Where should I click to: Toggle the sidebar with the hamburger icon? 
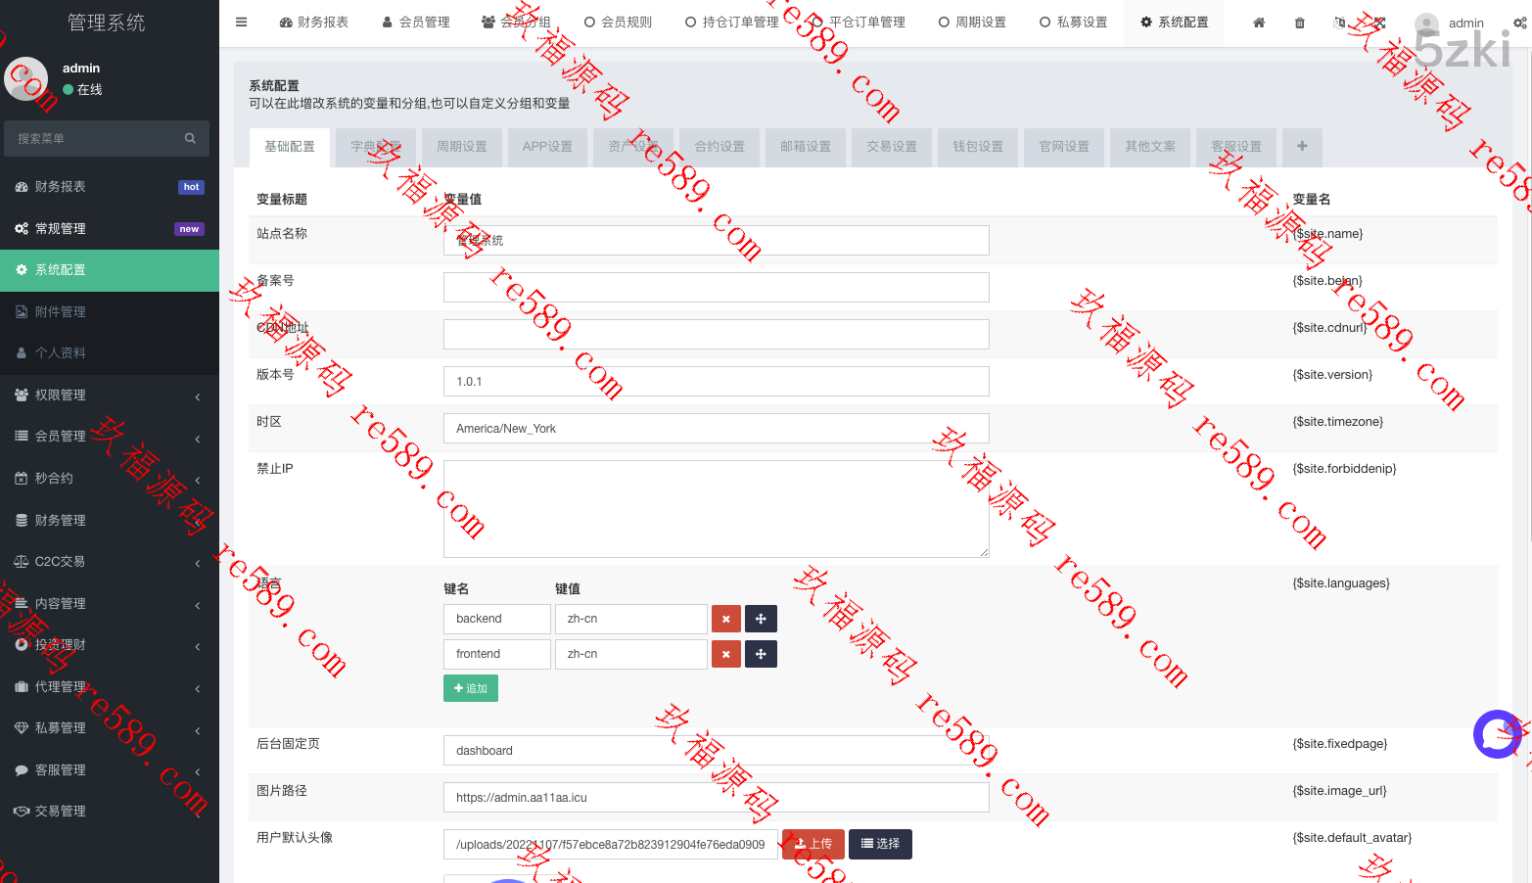pos(241,23)
